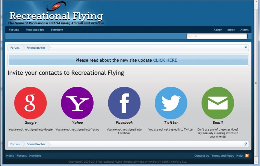Viewport: 260px width, 166px height.
Task: Click the Facebook circle icon
Action: (x=124, y=103)
